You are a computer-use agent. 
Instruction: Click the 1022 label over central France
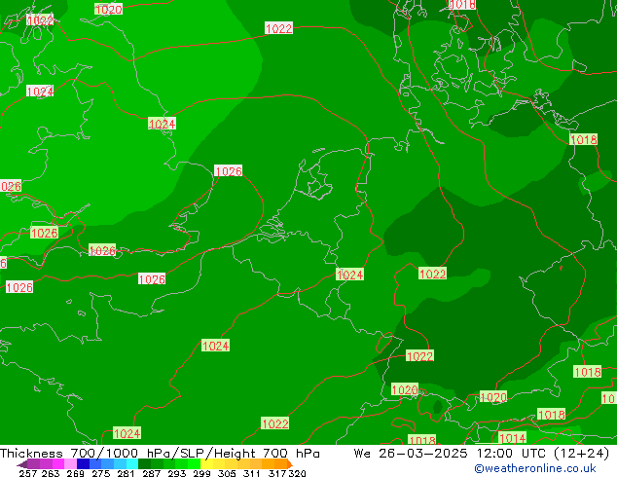click(x=275, y=423)
